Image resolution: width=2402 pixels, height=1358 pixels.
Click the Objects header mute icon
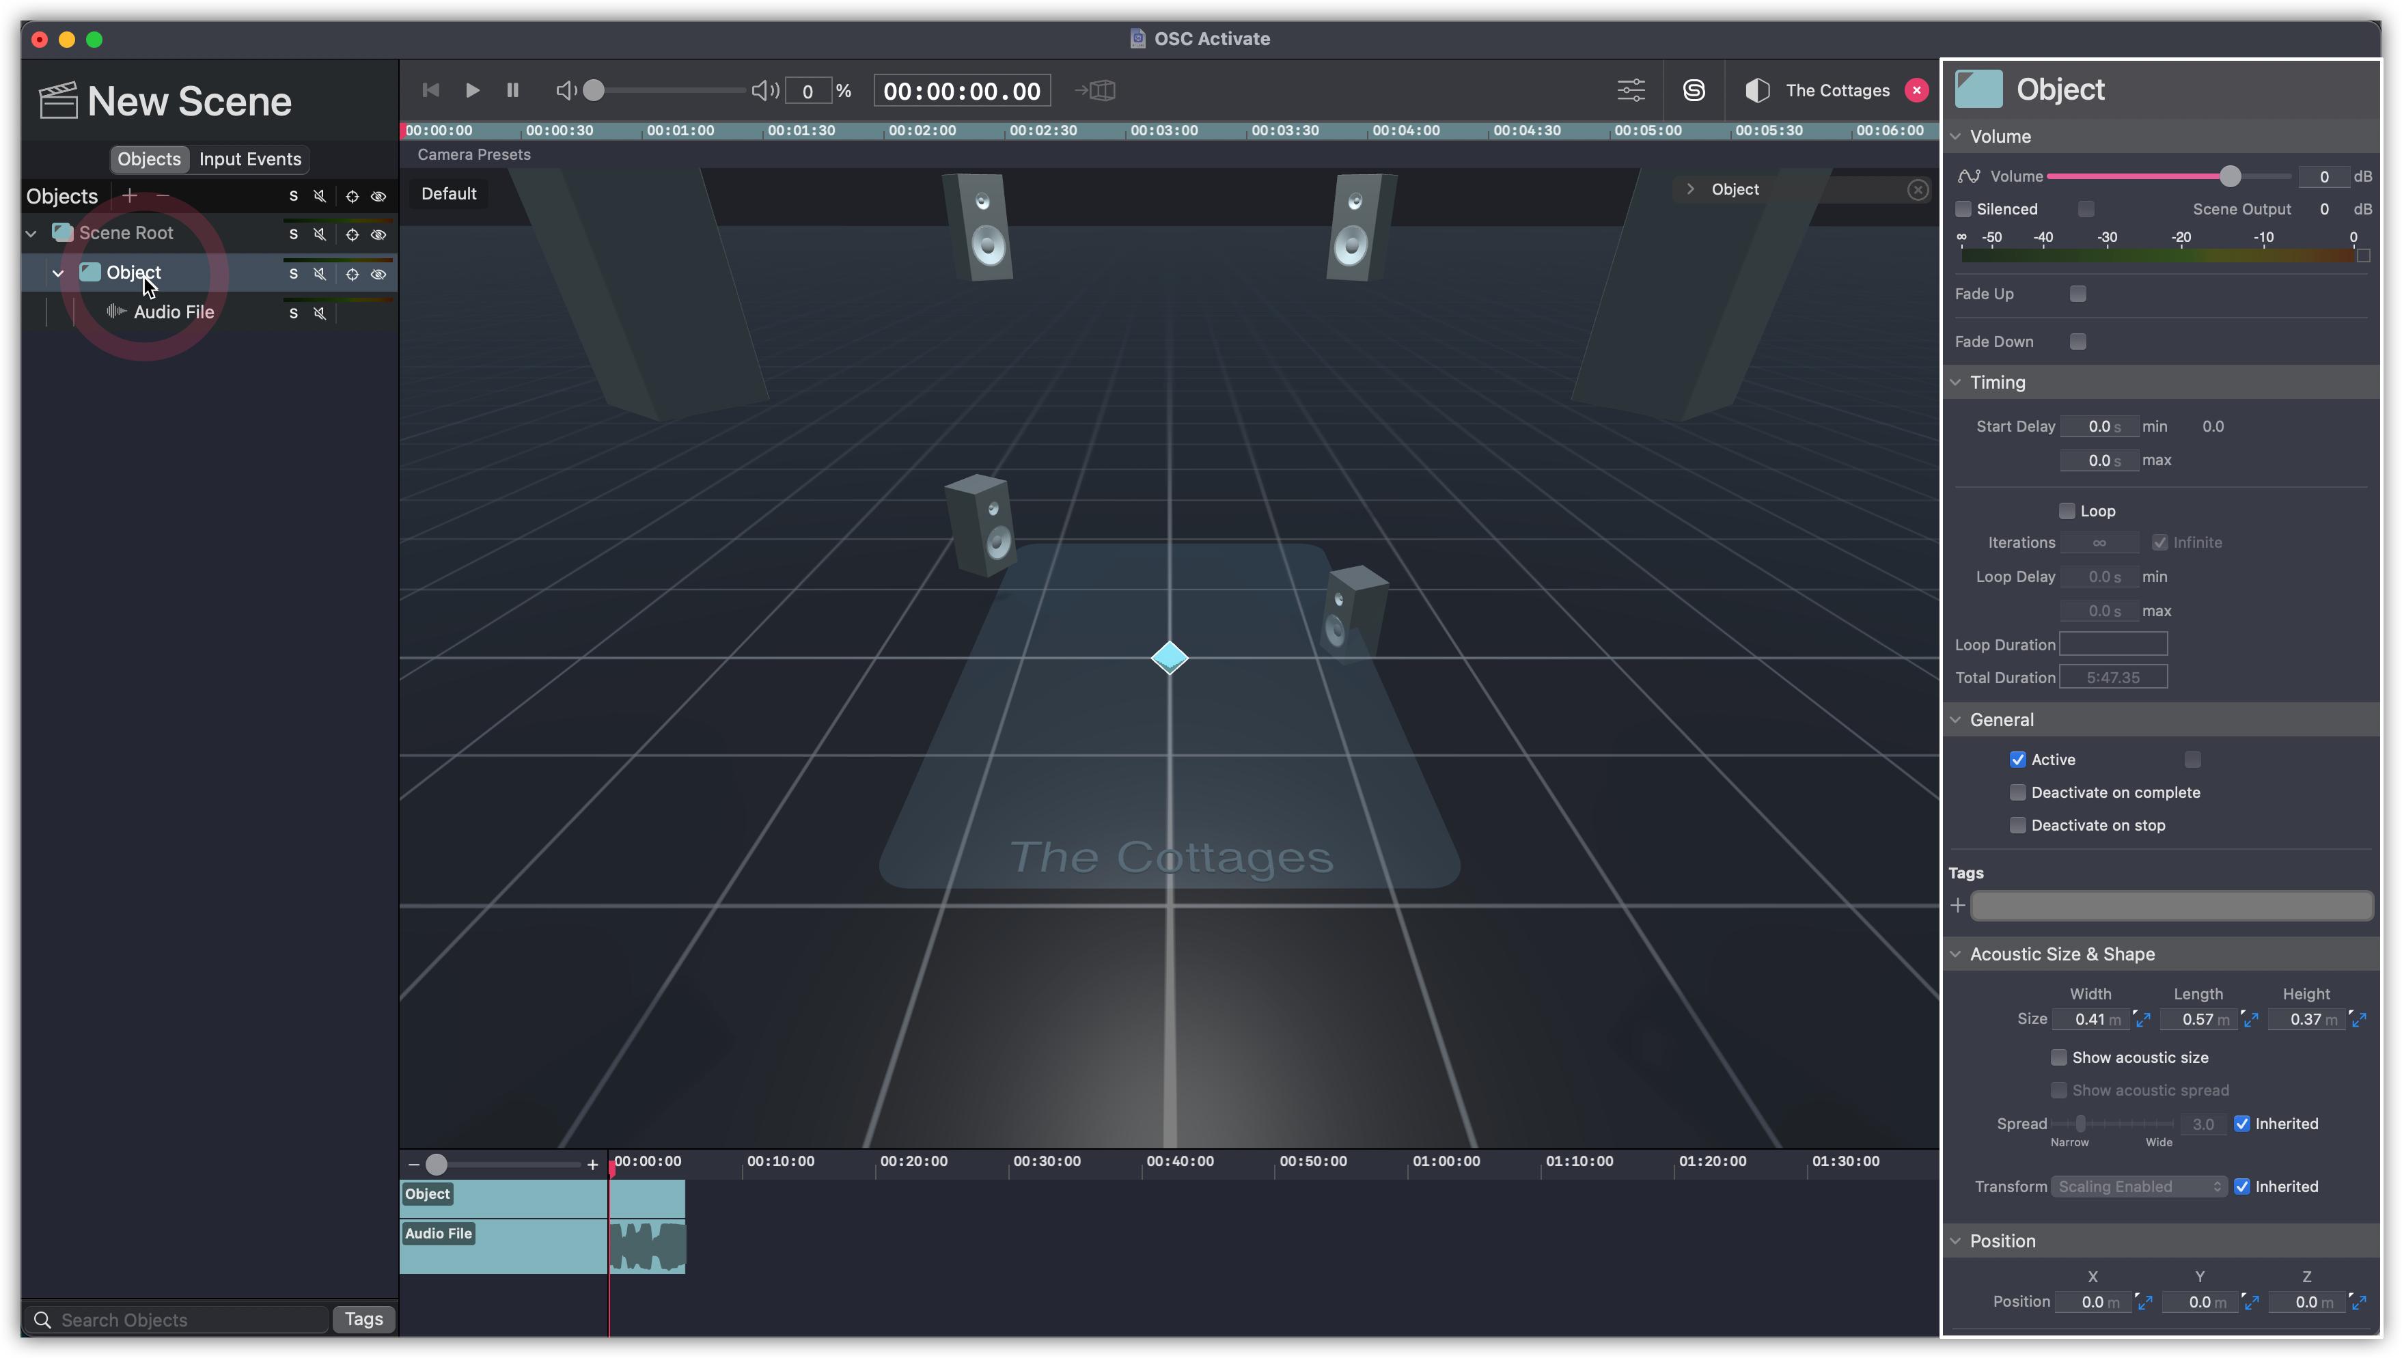[x=320, y=196]
